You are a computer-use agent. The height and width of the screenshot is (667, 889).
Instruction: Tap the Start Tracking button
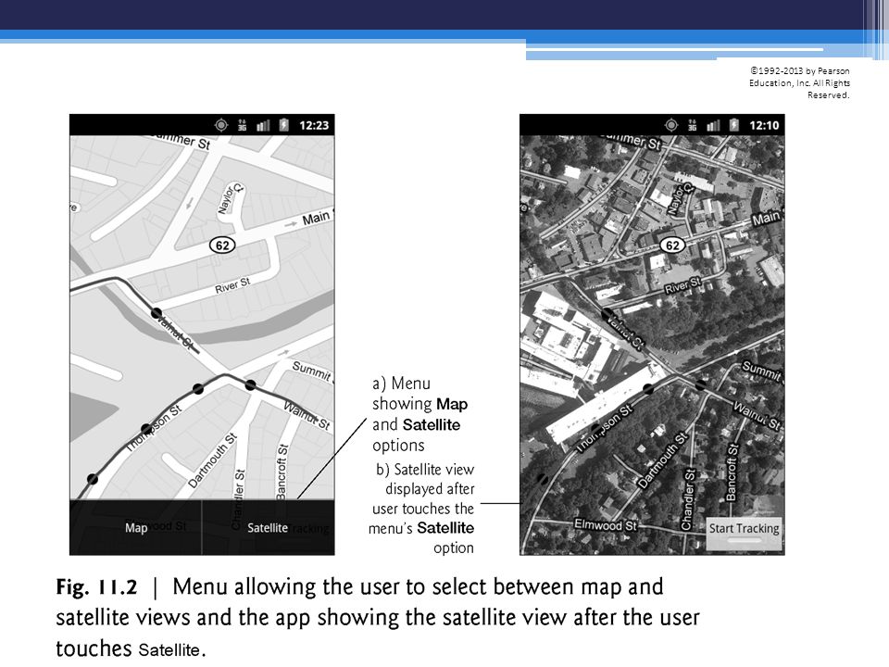click(x=744, y=534)
